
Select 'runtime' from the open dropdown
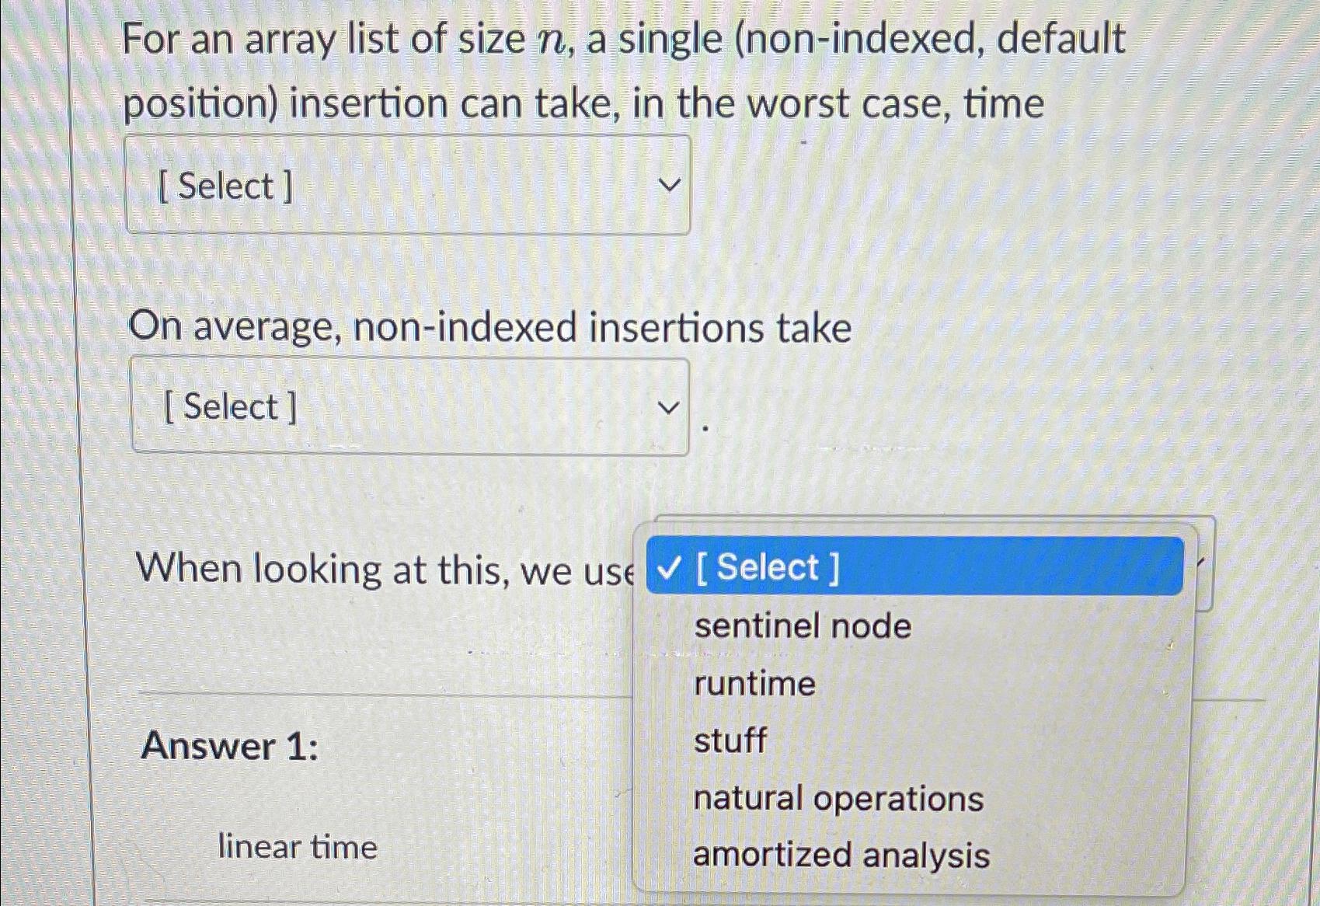point(754,684)
